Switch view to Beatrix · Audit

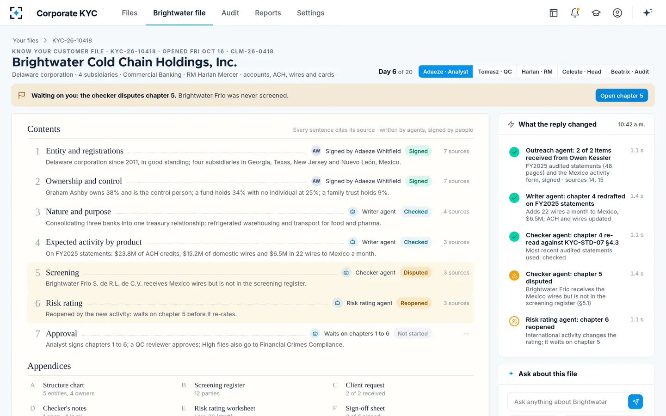pyautogui.click(x=630, y=72)
